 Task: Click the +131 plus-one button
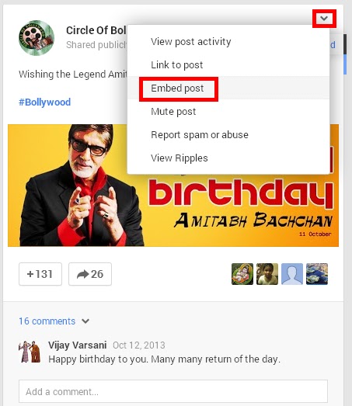point(40,274)
